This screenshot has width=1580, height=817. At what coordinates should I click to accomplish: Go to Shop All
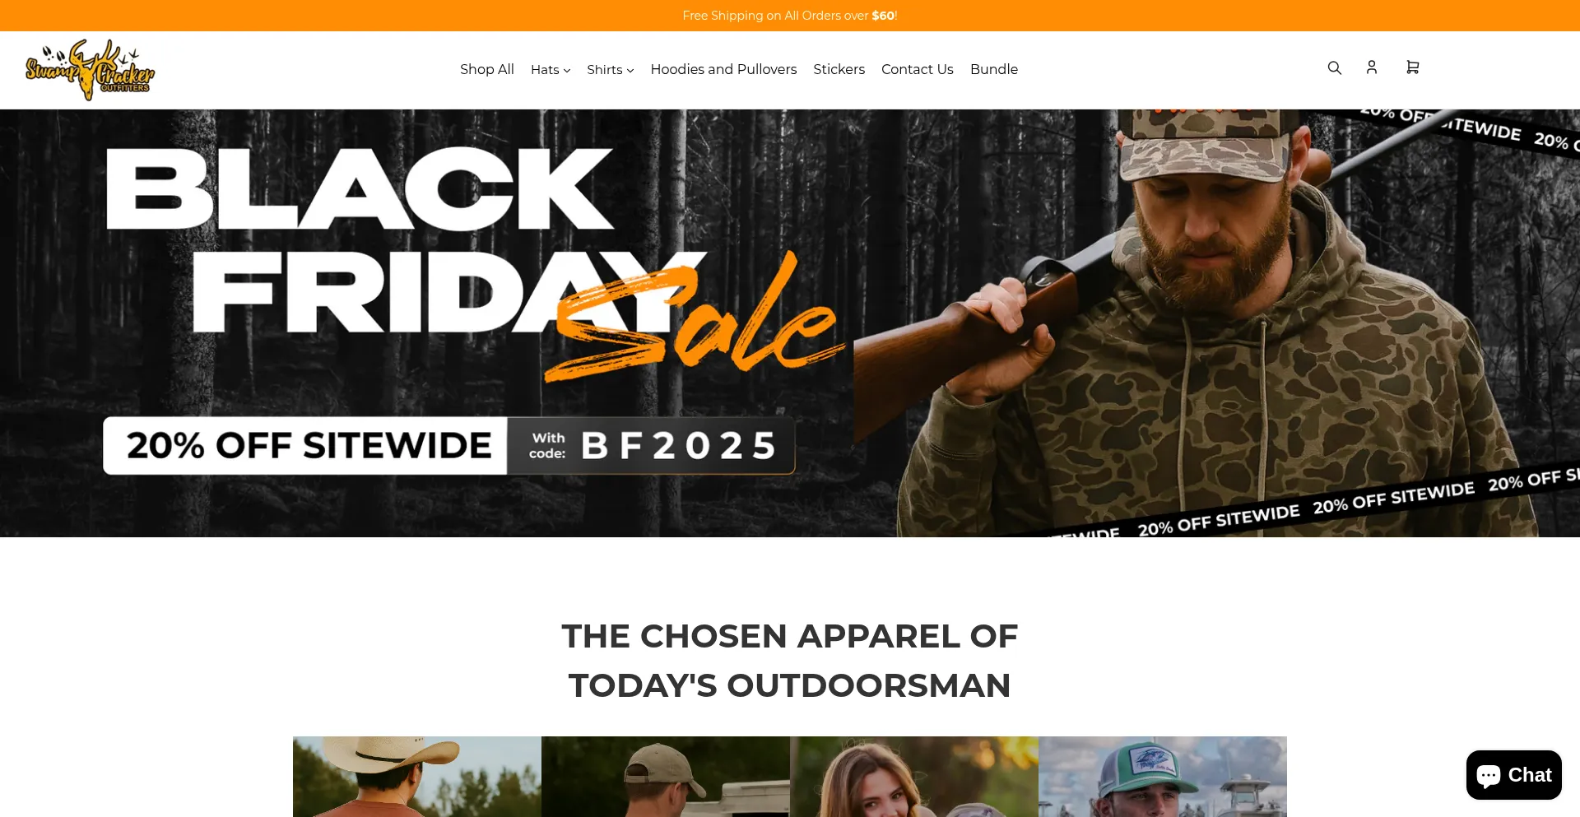(x=487, y=69)
